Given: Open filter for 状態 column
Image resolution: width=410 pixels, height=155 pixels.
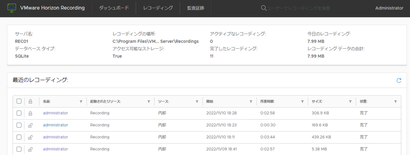Looking at the screenshot, I should [395, 101].
